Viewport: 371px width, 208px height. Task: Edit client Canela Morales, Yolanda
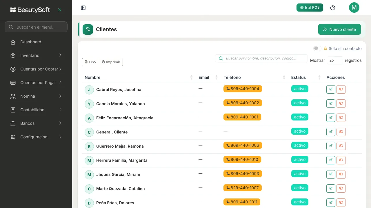point(331,103)
